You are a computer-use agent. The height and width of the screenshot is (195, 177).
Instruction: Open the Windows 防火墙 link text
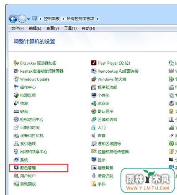(112, 79)
